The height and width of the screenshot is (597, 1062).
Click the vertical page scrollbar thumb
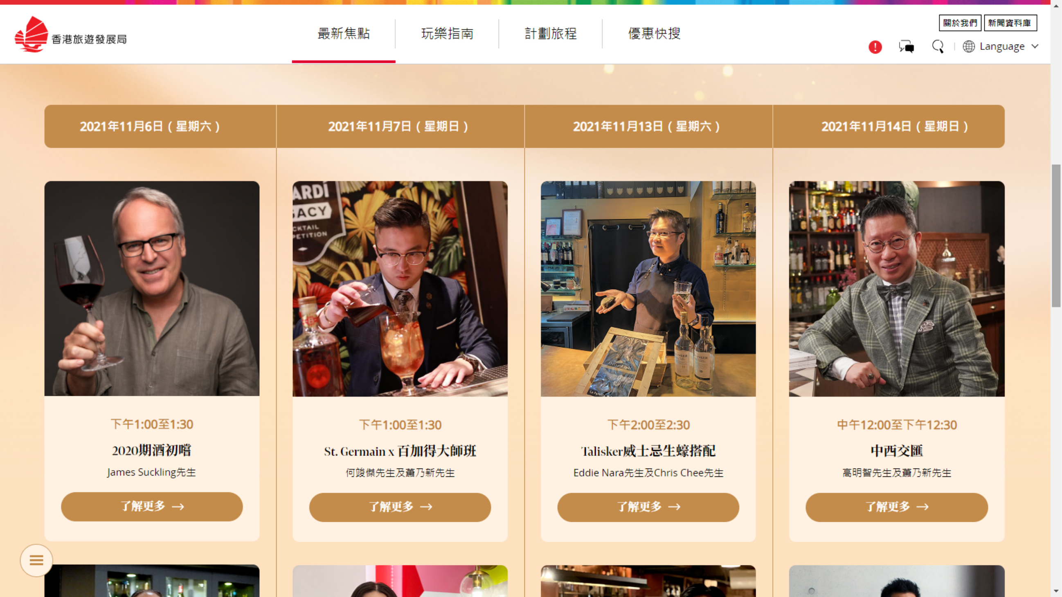coord(1056,236)
